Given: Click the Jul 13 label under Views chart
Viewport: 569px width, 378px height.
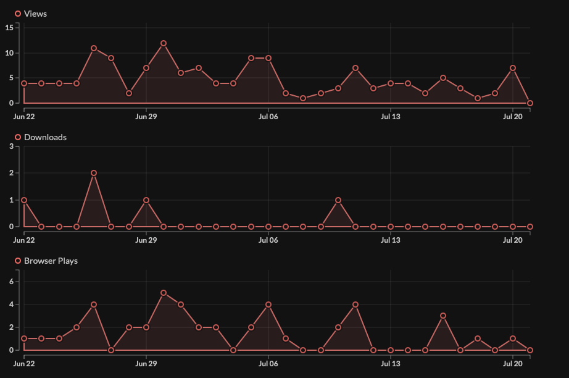Looking at the screenshot, I should point(391,116).
